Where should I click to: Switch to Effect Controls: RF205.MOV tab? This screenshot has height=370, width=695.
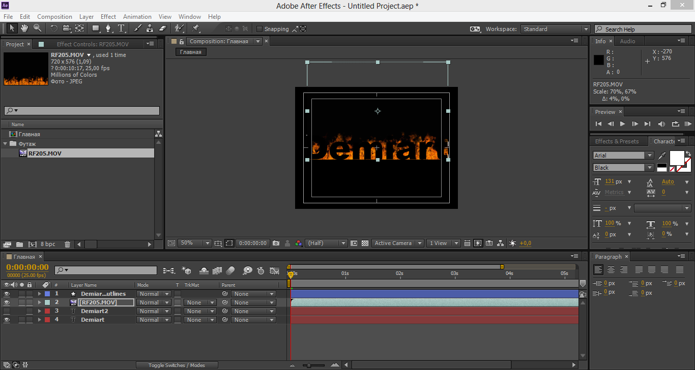pos(93,44)
